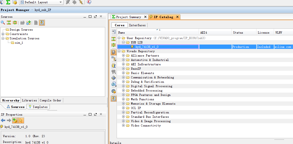This screenshot has width=293, height=144.
Task: Switch to the Interfaces tab
Action: 137,25
